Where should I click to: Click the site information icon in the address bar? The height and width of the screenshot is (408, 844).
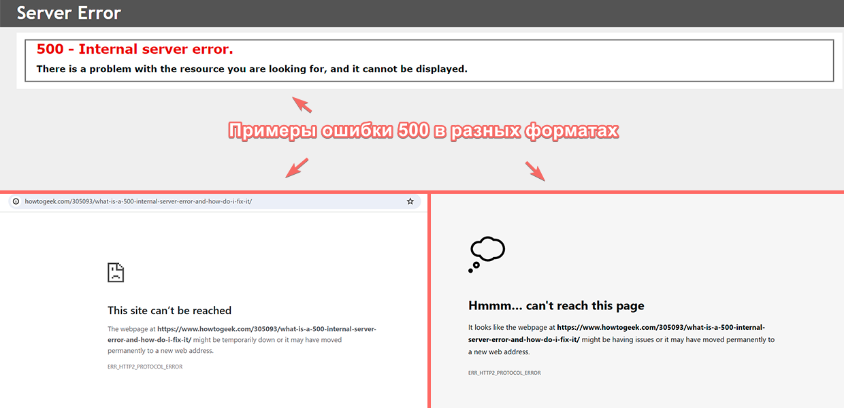[16, 201]
